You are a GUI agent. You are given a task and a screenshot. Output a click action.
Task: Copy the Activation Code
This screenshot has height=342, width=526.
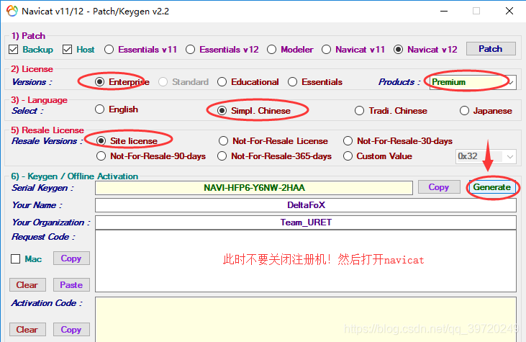[71, 330]
